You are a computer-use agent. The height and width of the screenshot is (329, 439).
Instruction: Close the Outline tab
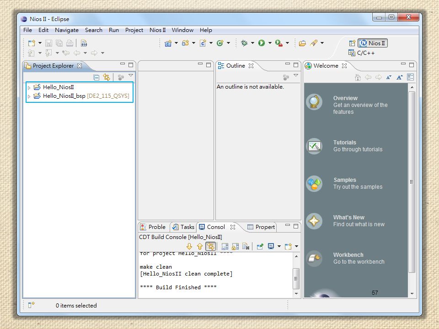(251, 66)
